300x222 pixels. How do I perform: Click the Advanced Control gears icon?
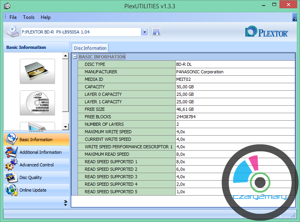pyautogui.click(x=11, y=165)
